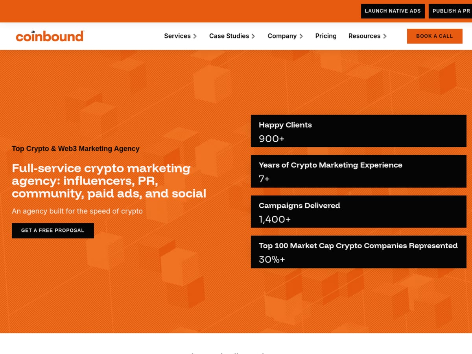This screenshot has height=354, width=472.
Task: Open the Case Studies menu
Action: pos(229,36)
